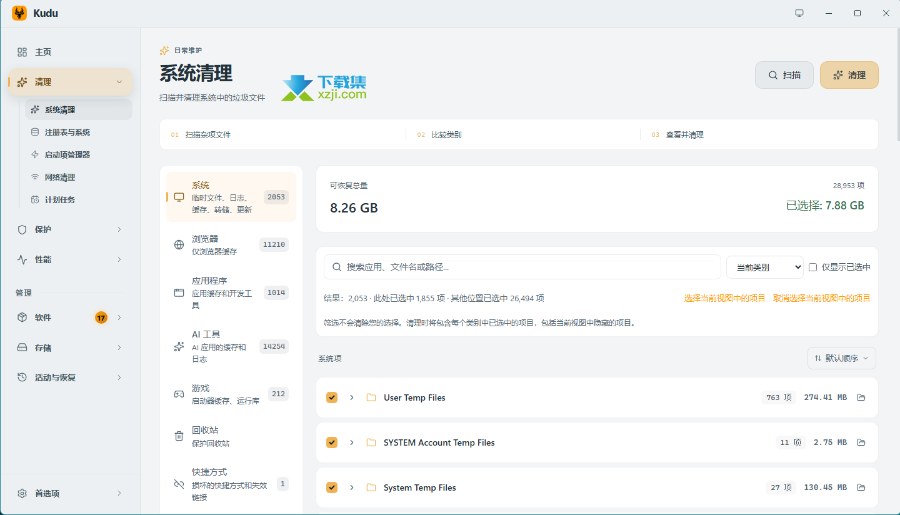Viewport: 900px width, 515px height.
Task: Click the search field 搜索应用、文件名或路径
Action: pos(522,267)
